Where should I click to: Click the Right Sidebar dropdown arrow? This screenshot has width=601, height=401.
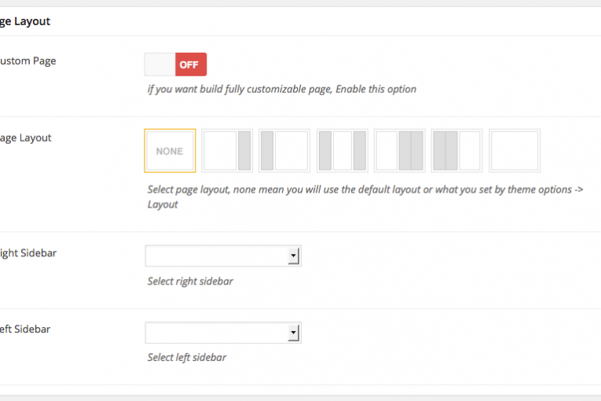[x=293, y=256]
